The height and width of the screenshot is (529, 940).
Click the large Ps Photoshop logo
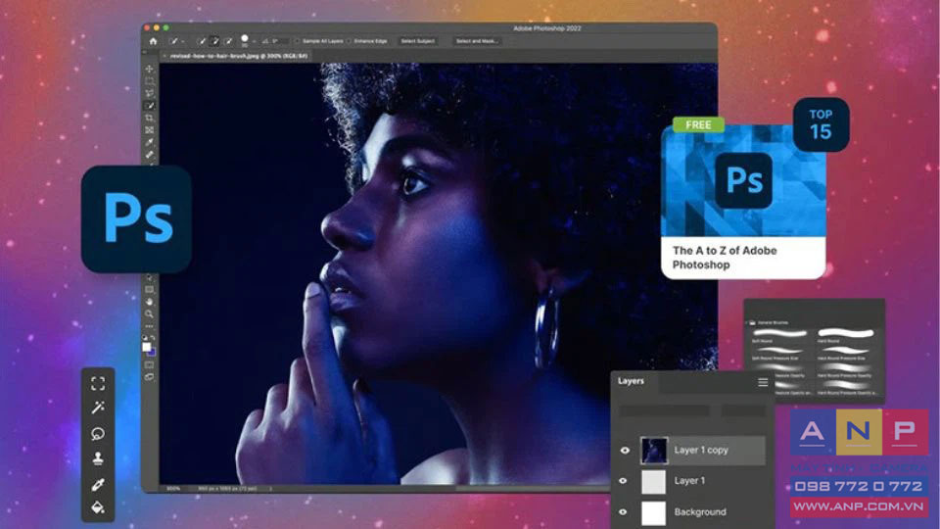click(x=137, y=218)
